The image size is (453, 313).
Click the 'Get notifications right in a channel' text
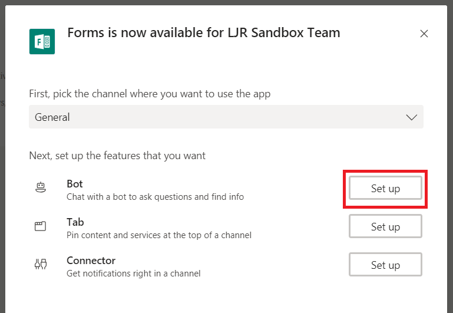point(134,274)
